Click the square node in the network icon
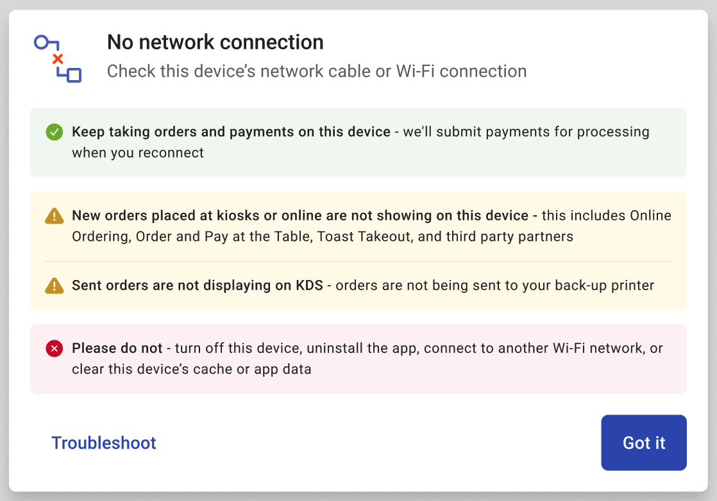The width and height of the screenshot is (717, 501). [x=72, y=76]
